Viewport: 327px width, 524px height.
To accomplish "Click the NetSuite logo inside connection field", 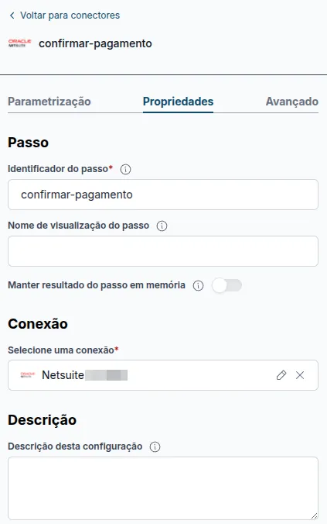I will tap(28, 375).
